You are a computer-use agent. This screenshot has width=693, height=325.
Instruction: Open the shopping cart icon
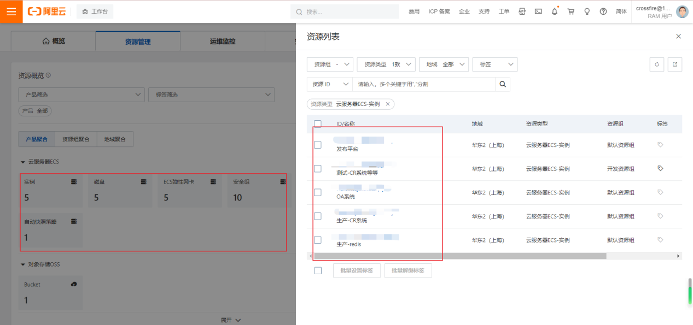click(x=571, y=11)
